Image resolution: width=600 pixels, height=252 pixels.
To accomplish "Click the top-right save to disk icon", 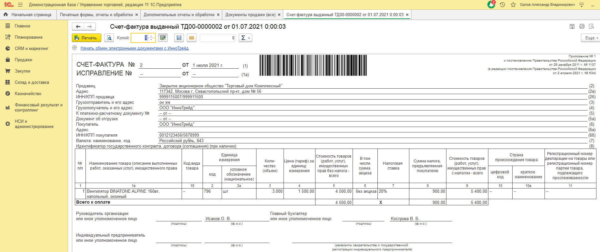I will (572, 26).
